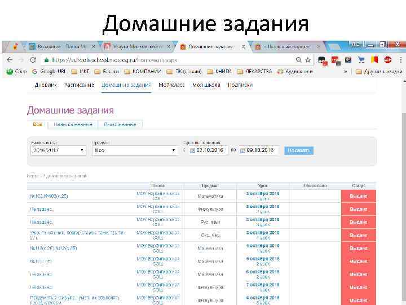
Task: Click the Выдано status in Рус. язык row
Action: [x=359, y=222]
